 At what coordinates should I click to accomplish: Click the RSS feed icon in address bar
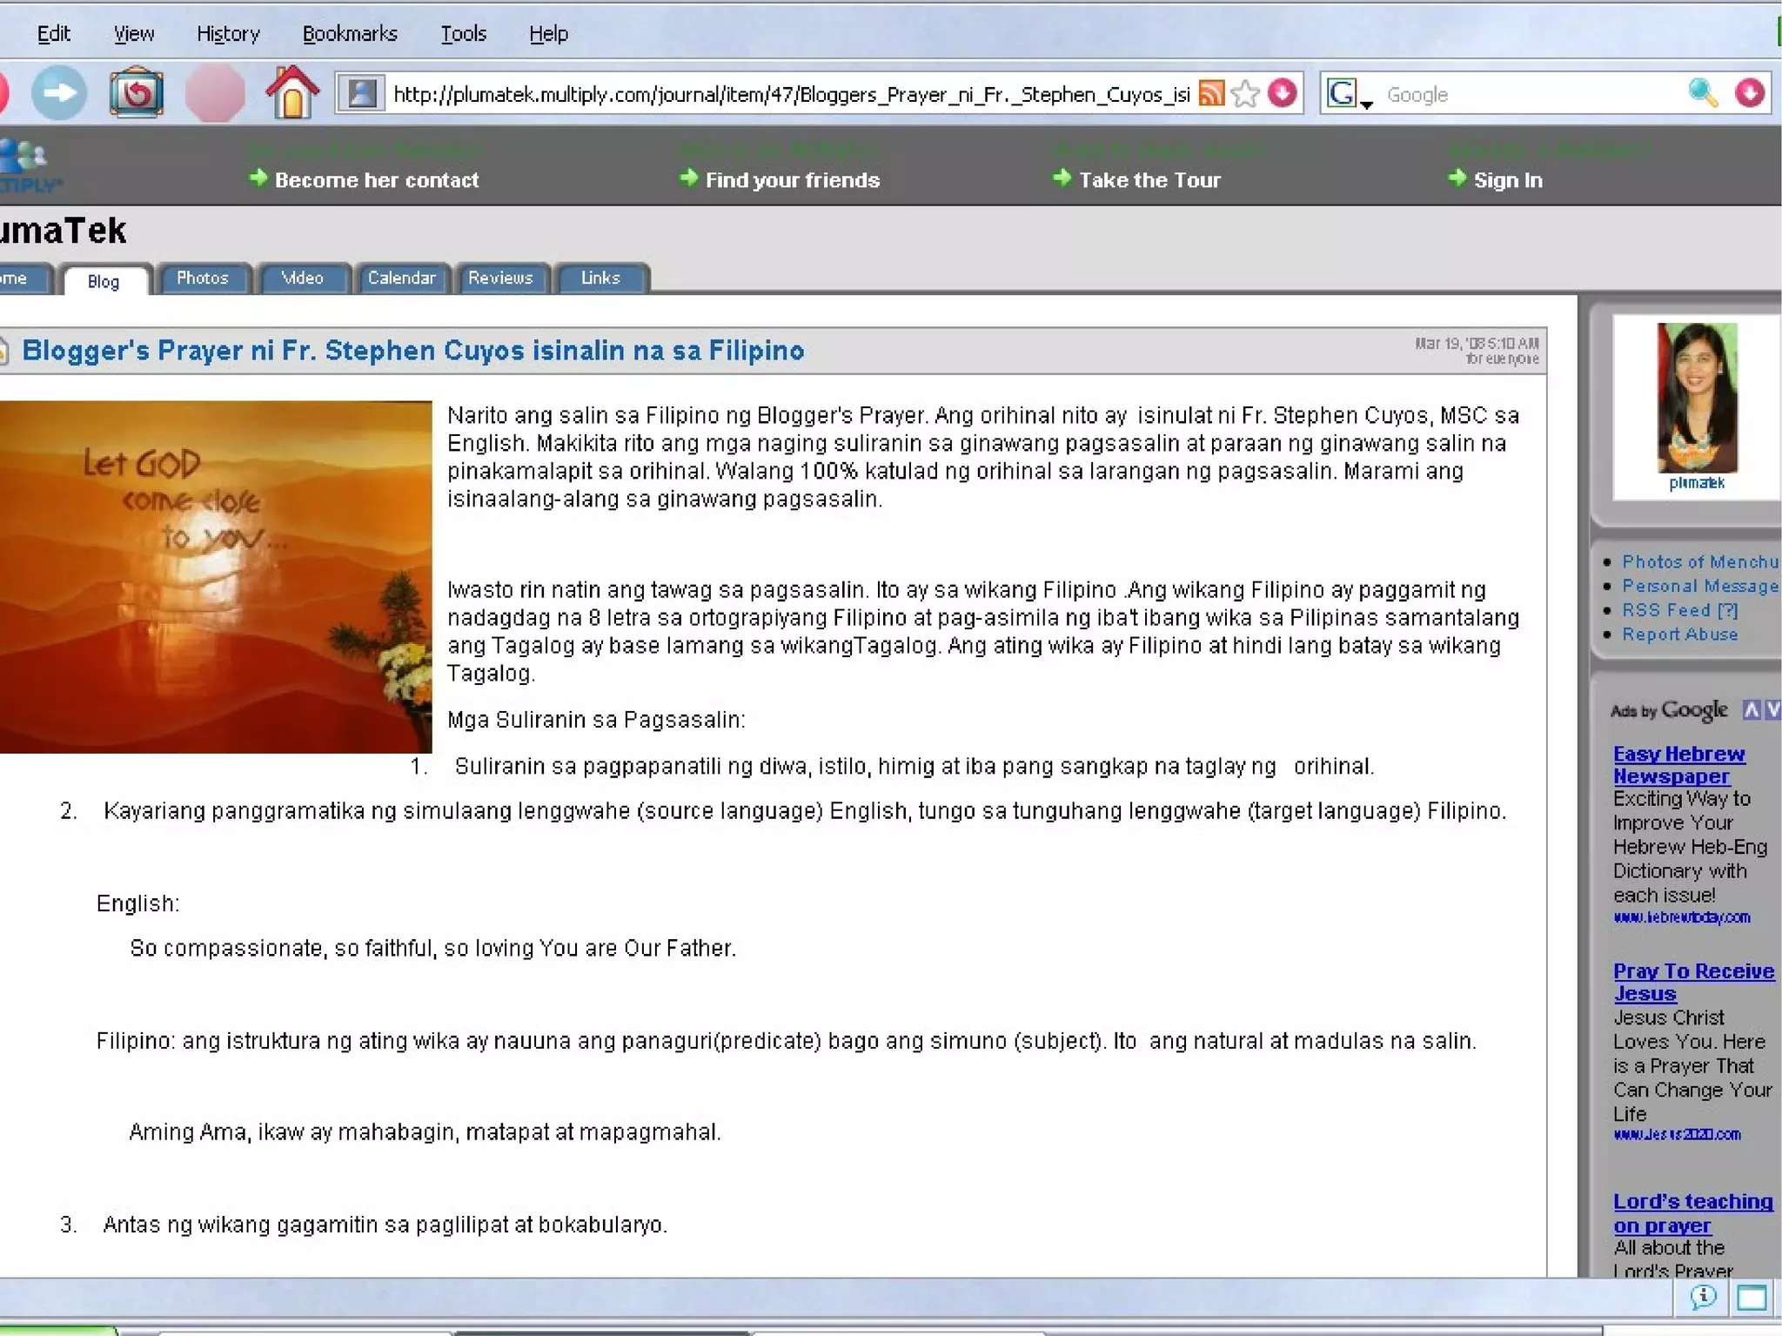(1210, 93)
